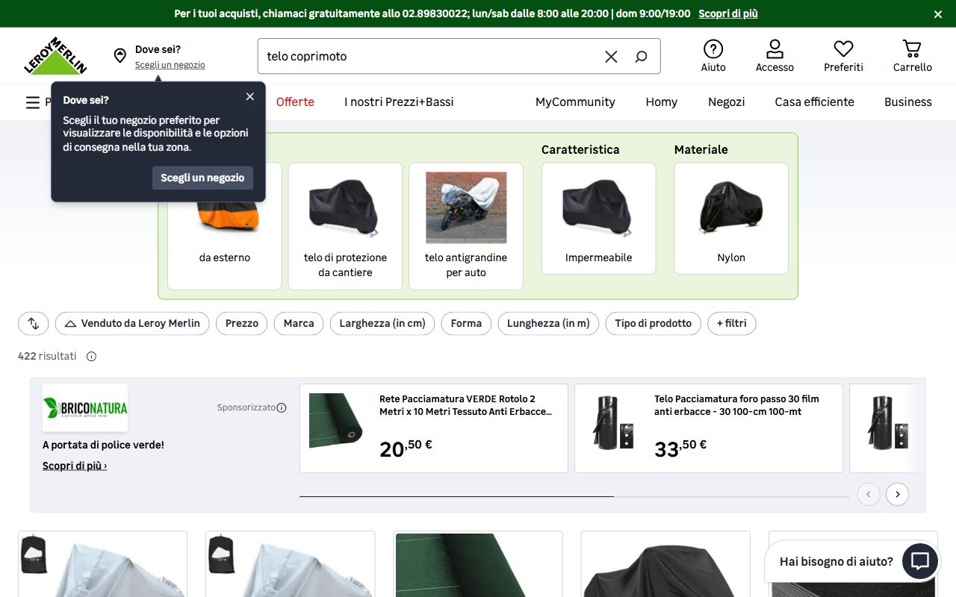Expand the Lunghezza (in m) filter
The image size is (956, 597).
point(548,323)
